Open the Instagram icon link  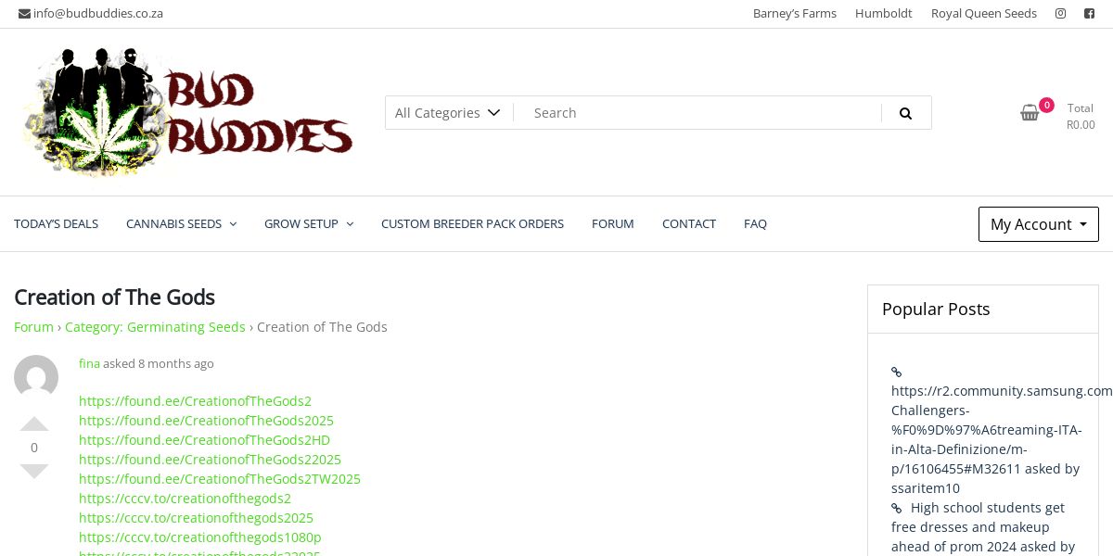[x=1060, y=14]
